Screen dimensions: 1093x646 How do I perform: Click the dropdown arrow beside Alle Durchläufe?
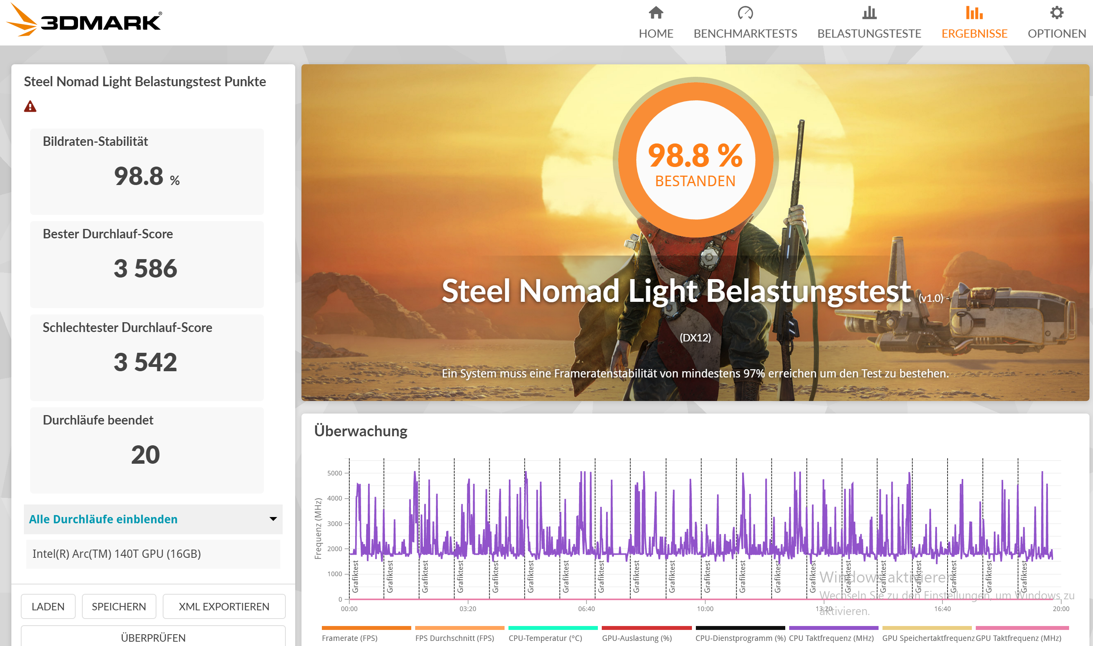(x=273, y=519)
